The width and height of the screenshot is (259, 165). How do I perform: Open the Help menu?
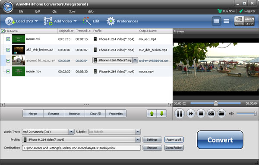pos(91,11)
